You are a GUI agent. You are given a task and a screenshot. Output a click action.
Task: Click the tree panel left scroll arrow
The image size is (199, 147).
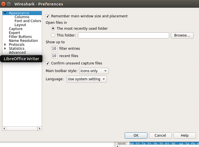4,129
